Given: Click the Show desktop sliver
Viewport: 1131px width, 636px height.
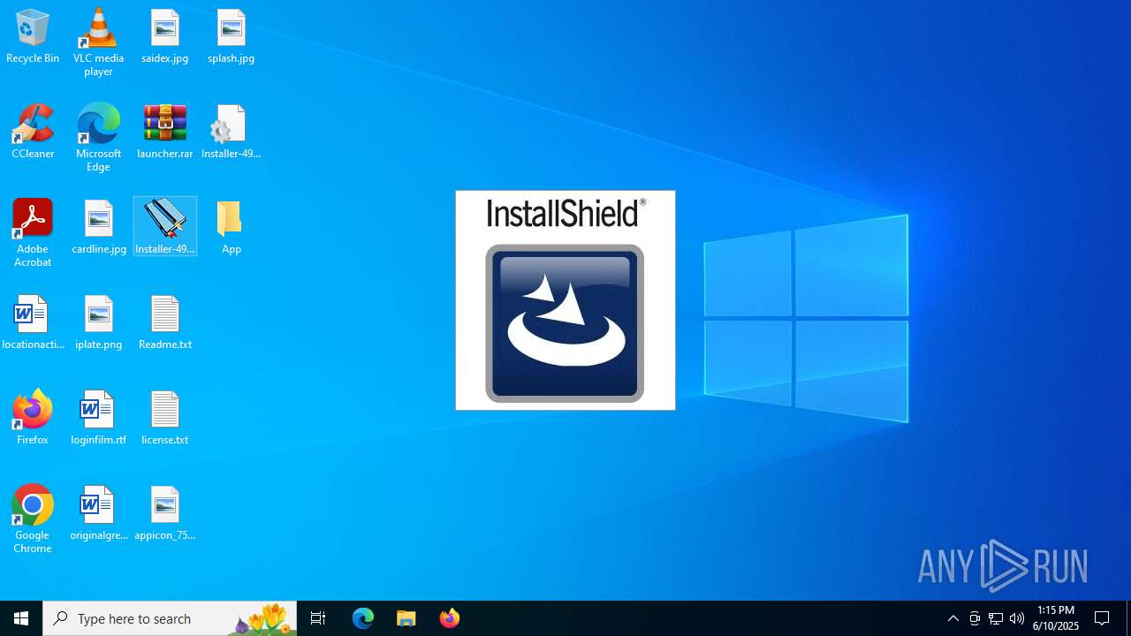Looking at the screenshot, I should pyautogui.click(x=1128, y=618).
